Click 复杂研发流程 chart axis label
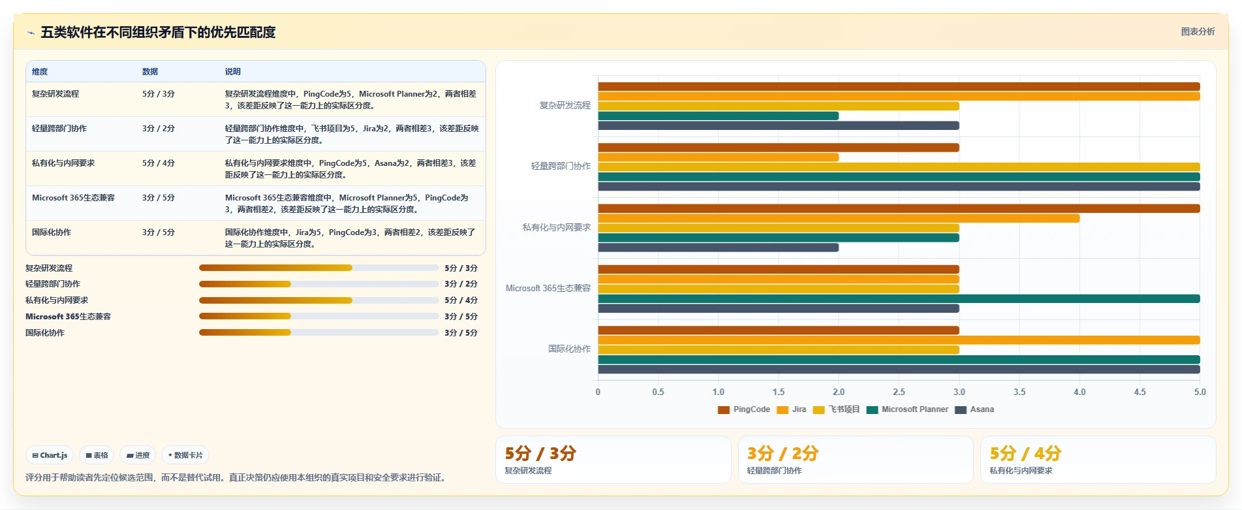 [565, 105]
